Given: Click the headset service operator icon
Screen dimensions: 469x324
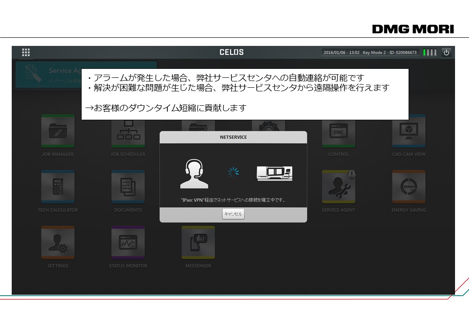Looking at the screenshot, I should click(x=194, y=174).
